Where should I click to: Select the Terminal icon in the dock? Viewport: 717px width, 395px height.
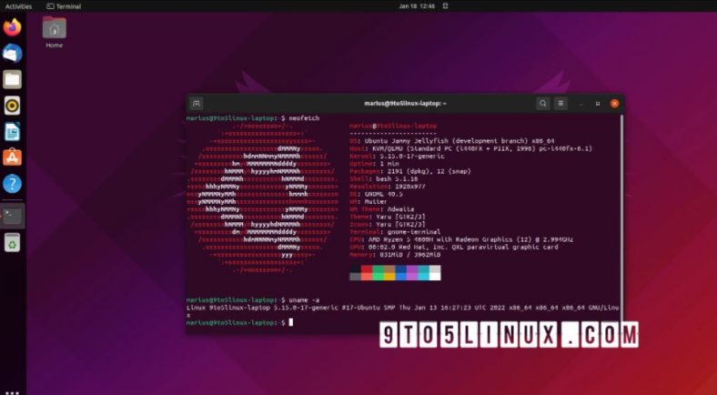(13, 216)
